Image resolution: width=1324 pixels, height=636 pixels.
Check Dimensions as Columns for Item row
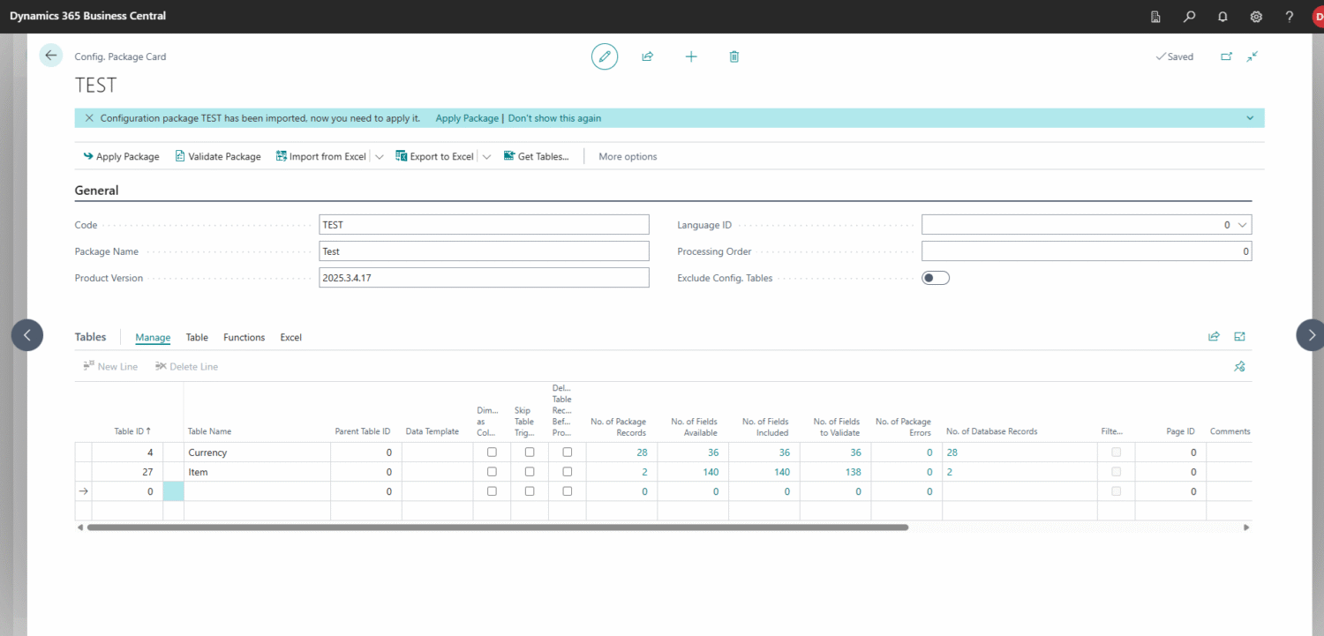(x=492, y=472)
